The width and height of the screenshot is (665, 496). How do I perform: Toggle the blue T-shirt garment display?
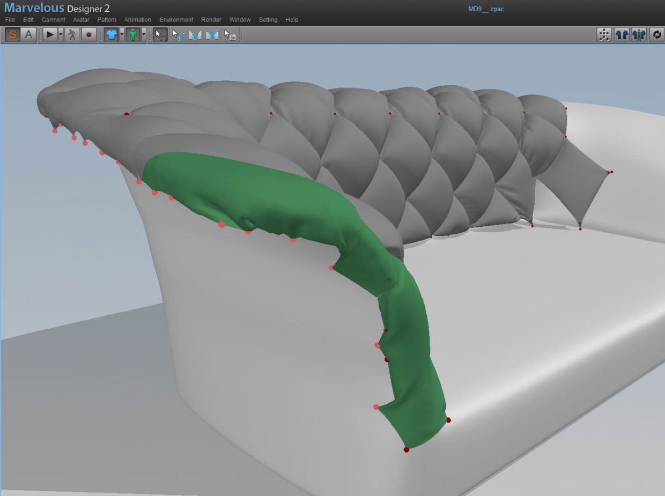[x=111, y=35]
